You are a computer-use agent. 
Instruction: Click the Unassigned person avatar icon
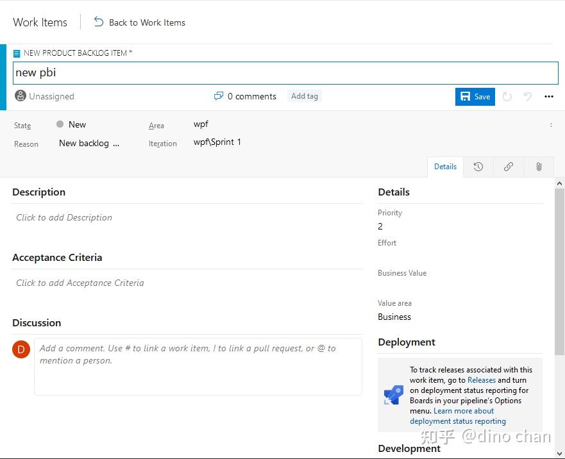click(20, 96)
